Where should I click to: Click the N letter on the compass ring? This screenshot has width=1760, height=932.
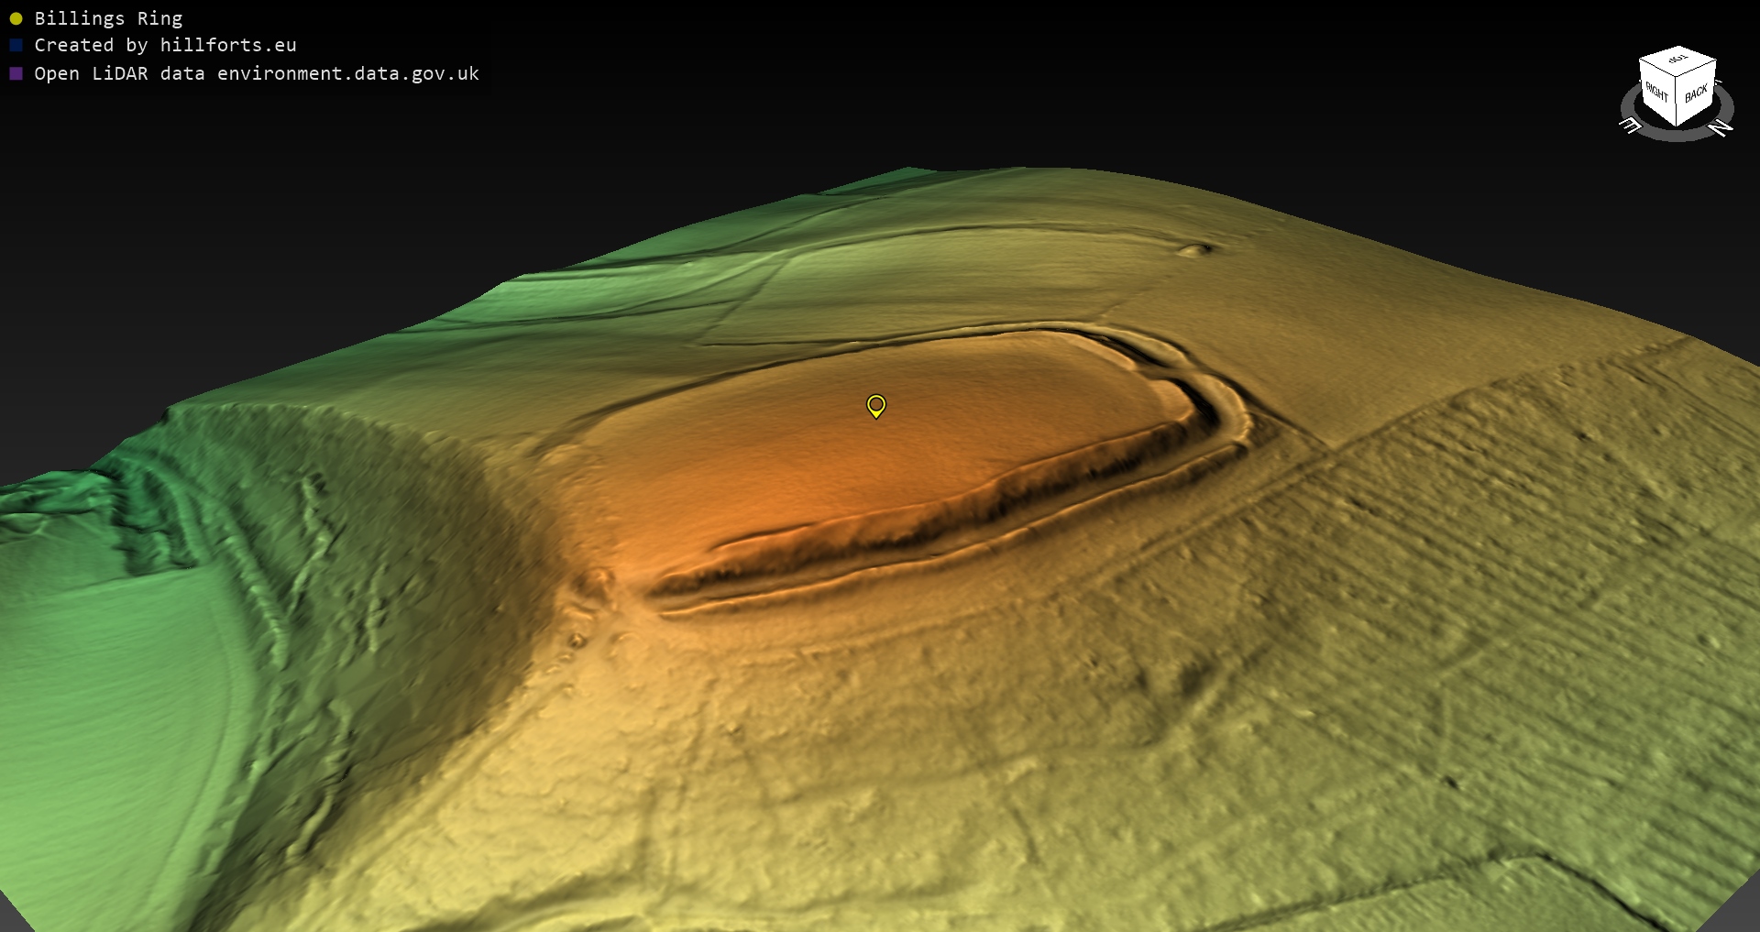pos(1721,128)
